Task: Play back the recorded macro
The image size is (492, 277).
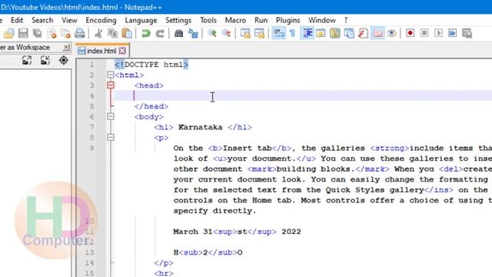Action: (439, 33)
